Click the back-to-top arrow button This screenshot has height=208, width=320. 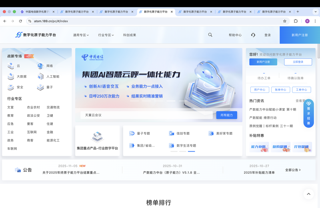(x=308, y=194)
